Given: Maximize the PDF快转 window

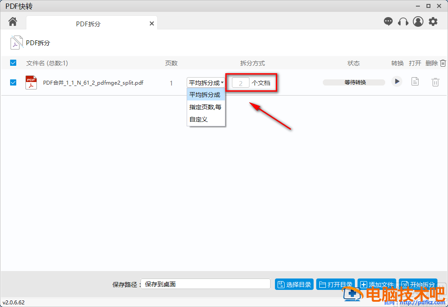Looking at the screenshot, I should click(428, 6).
